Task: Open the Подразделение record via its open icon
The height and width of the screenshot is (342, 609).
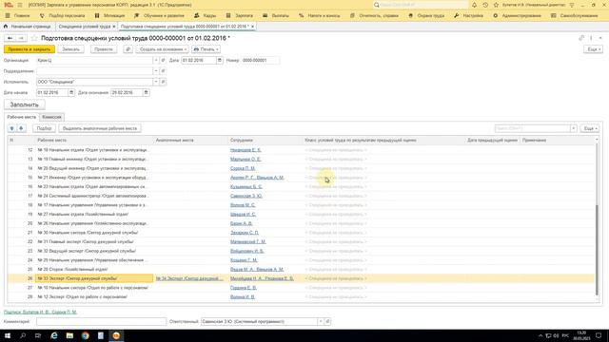Action: pyautogui.click(x=163, y=71)
